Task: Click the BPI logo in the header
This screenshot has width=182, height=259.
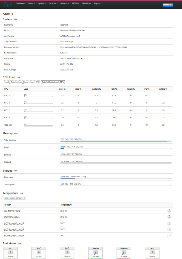Action: 7,4
